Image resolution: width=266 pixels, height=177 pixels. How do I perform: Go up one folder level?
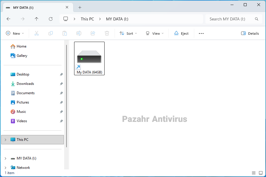point(37,19)
